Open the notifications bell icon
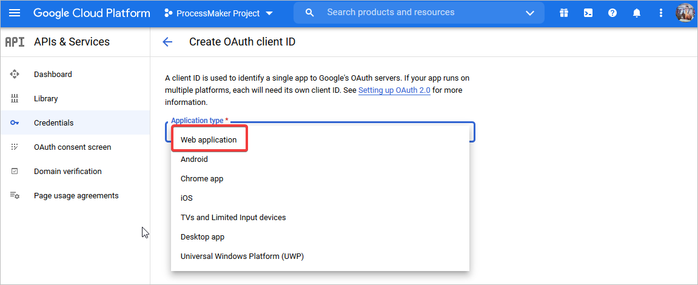The image size is (698, 285). pyautogui.click(x=637, y=13)
